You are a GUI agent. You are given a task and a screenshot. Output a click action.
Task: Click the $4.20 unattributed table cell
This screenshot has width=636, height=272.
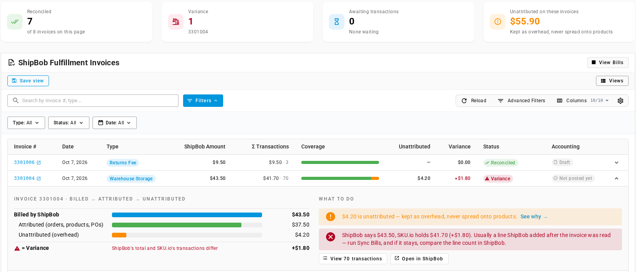tap(424, 178)
